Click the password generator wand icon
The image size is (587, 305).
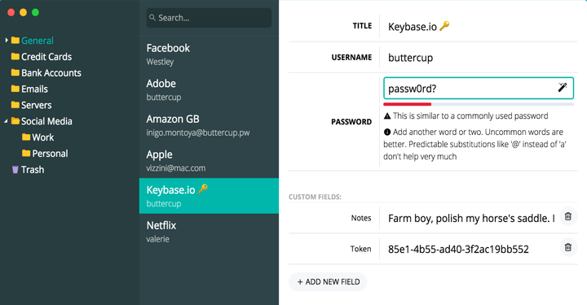coord(563,87)
